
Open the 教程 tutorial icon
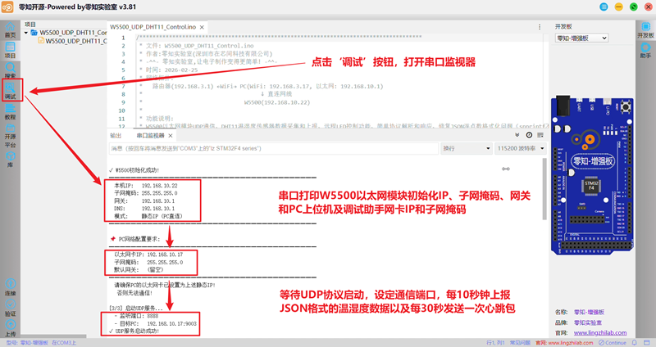10,112
